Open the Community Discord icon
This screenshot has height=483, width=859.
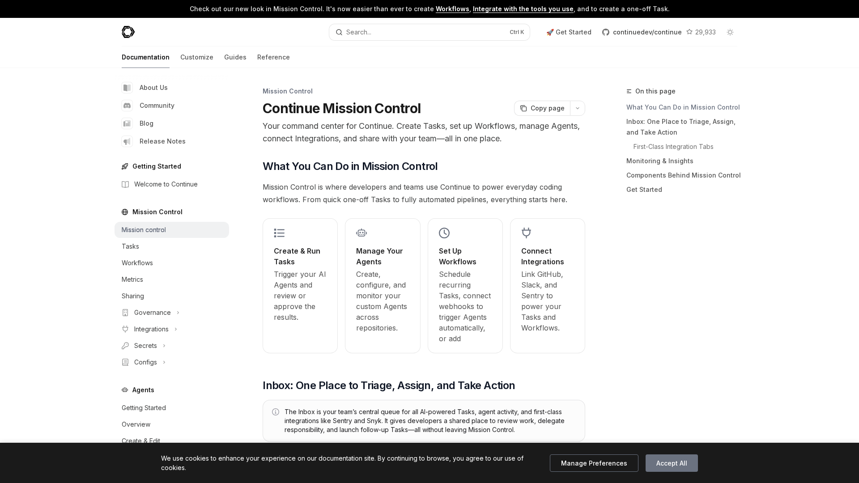(x=127, y=106)
